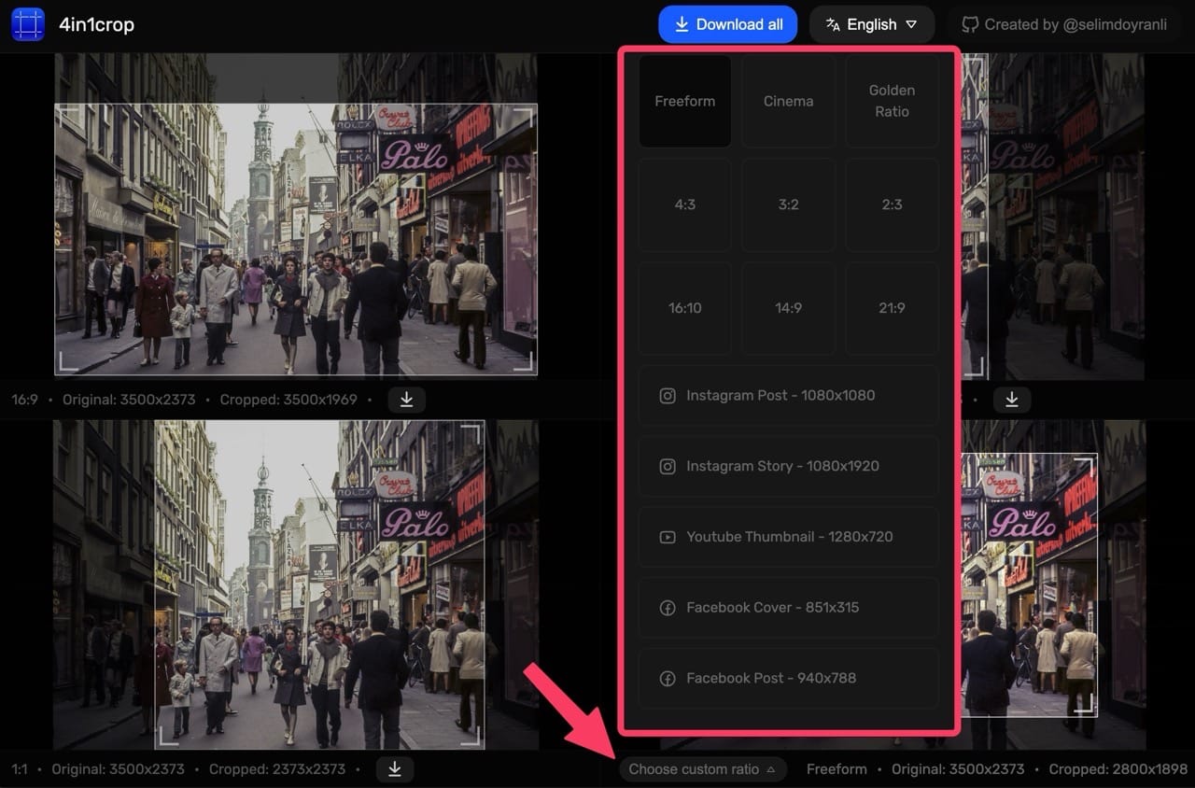
Task: Open the English language dropdown
Action: pos(871,24)
